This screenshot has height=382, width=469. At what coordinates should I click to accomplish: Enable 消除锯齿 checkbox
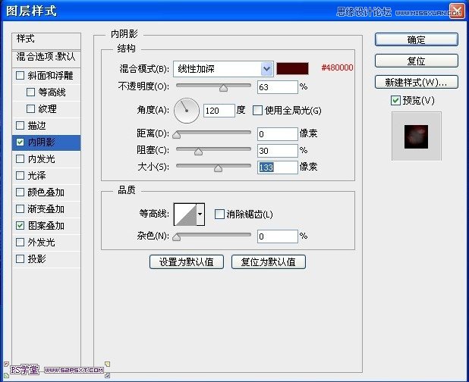point(219,214)
